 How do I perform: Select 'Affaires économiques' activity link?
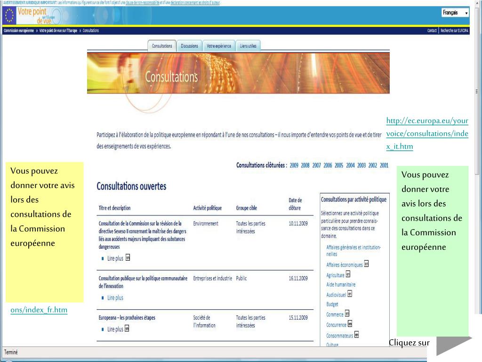pyautogui.click(x=344, y=265)
